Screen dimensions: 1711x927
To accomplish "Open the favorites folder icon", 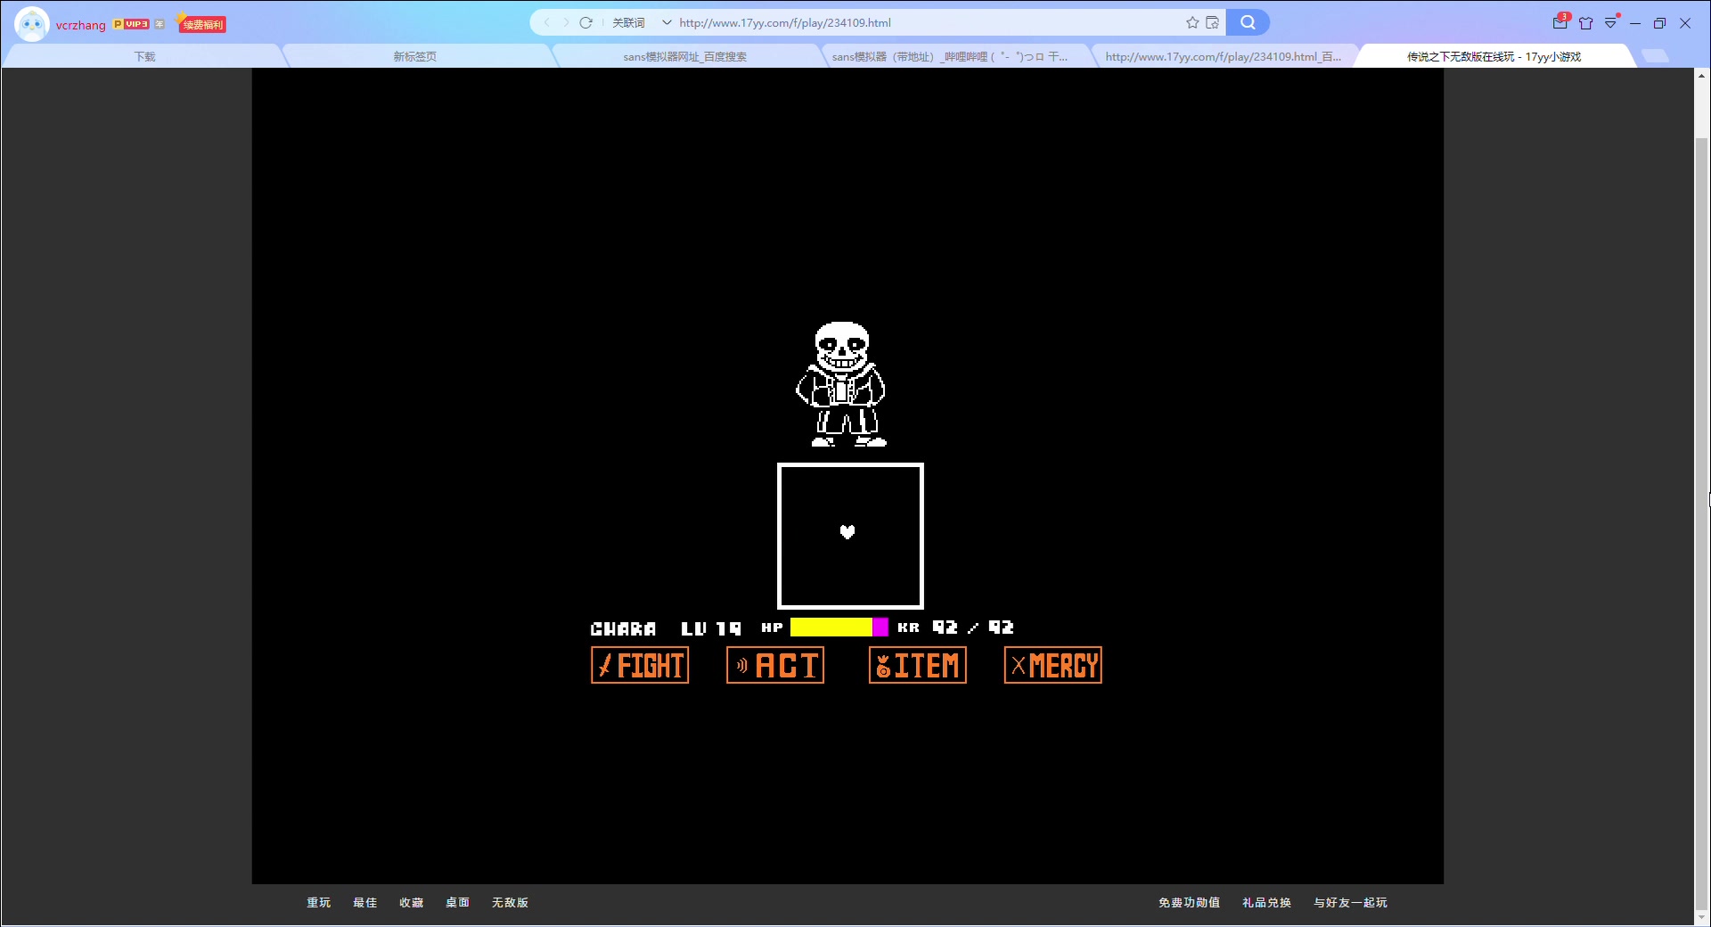I will [x=1212, y=22].
